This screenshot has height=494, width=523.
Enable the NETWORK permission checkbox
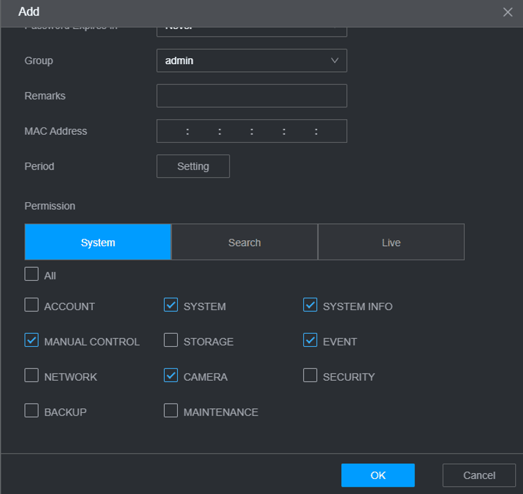pos(31,375)
